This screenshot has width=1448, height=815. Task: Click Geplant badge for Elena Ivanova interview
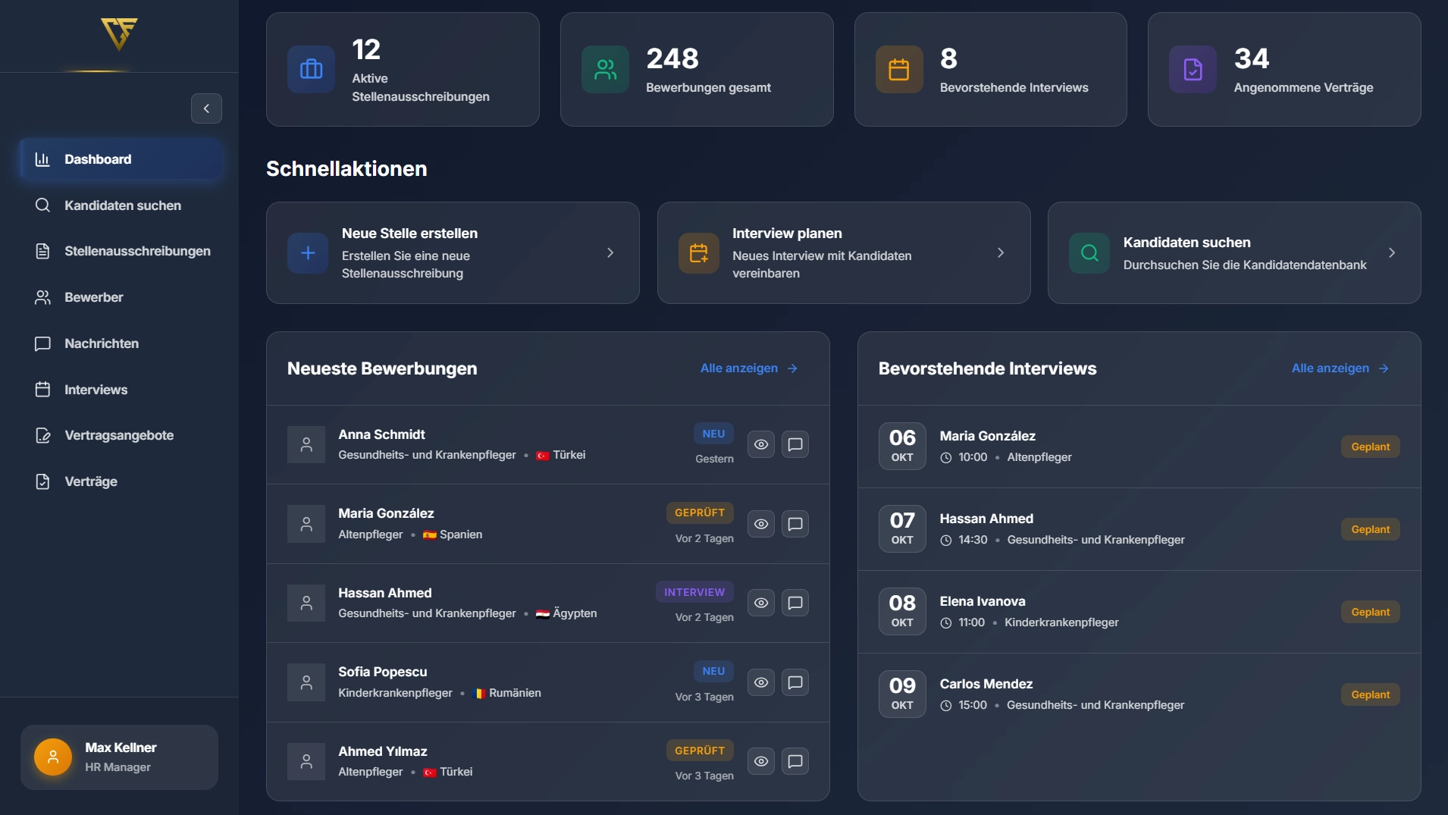1370,613
